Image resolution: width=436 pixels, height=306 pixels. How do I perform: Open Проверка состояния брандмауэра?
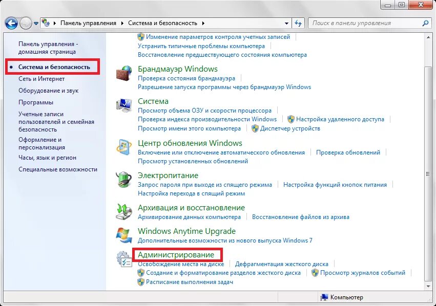point(186,78)
